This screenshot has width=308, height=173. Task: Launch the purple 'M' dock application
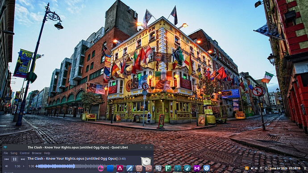coord(197,168)
